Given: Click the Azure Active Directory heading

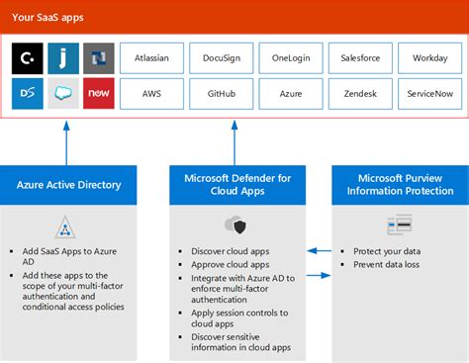Looking at the screenshot, I should click(68, 185).
